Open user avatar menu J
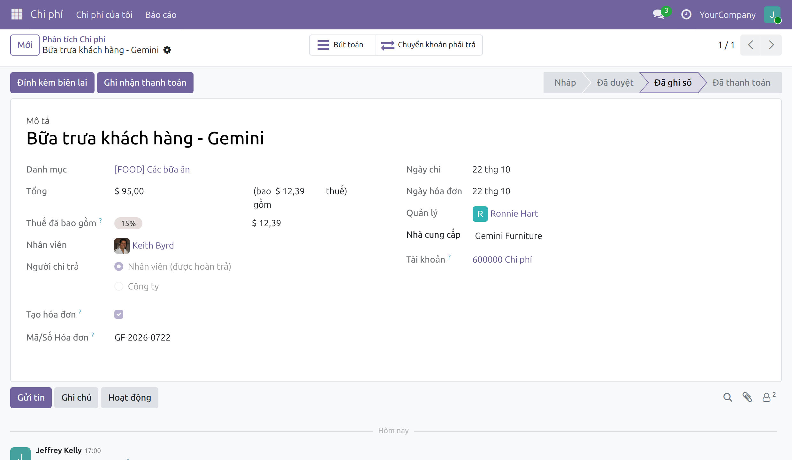Image resolution: width=792 pixels, height=460 pixels. click(772, 14)
